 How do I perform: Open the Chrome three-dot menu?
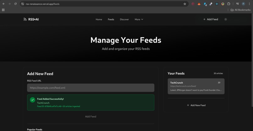249,4
